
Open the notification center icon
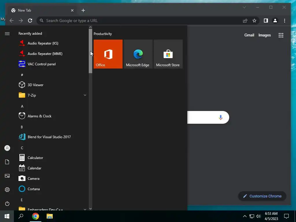pos(286,216)
